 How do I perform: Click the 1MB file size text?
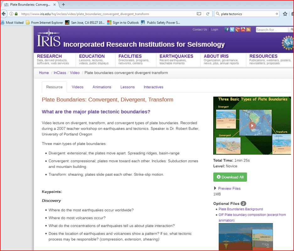[217, 194]
